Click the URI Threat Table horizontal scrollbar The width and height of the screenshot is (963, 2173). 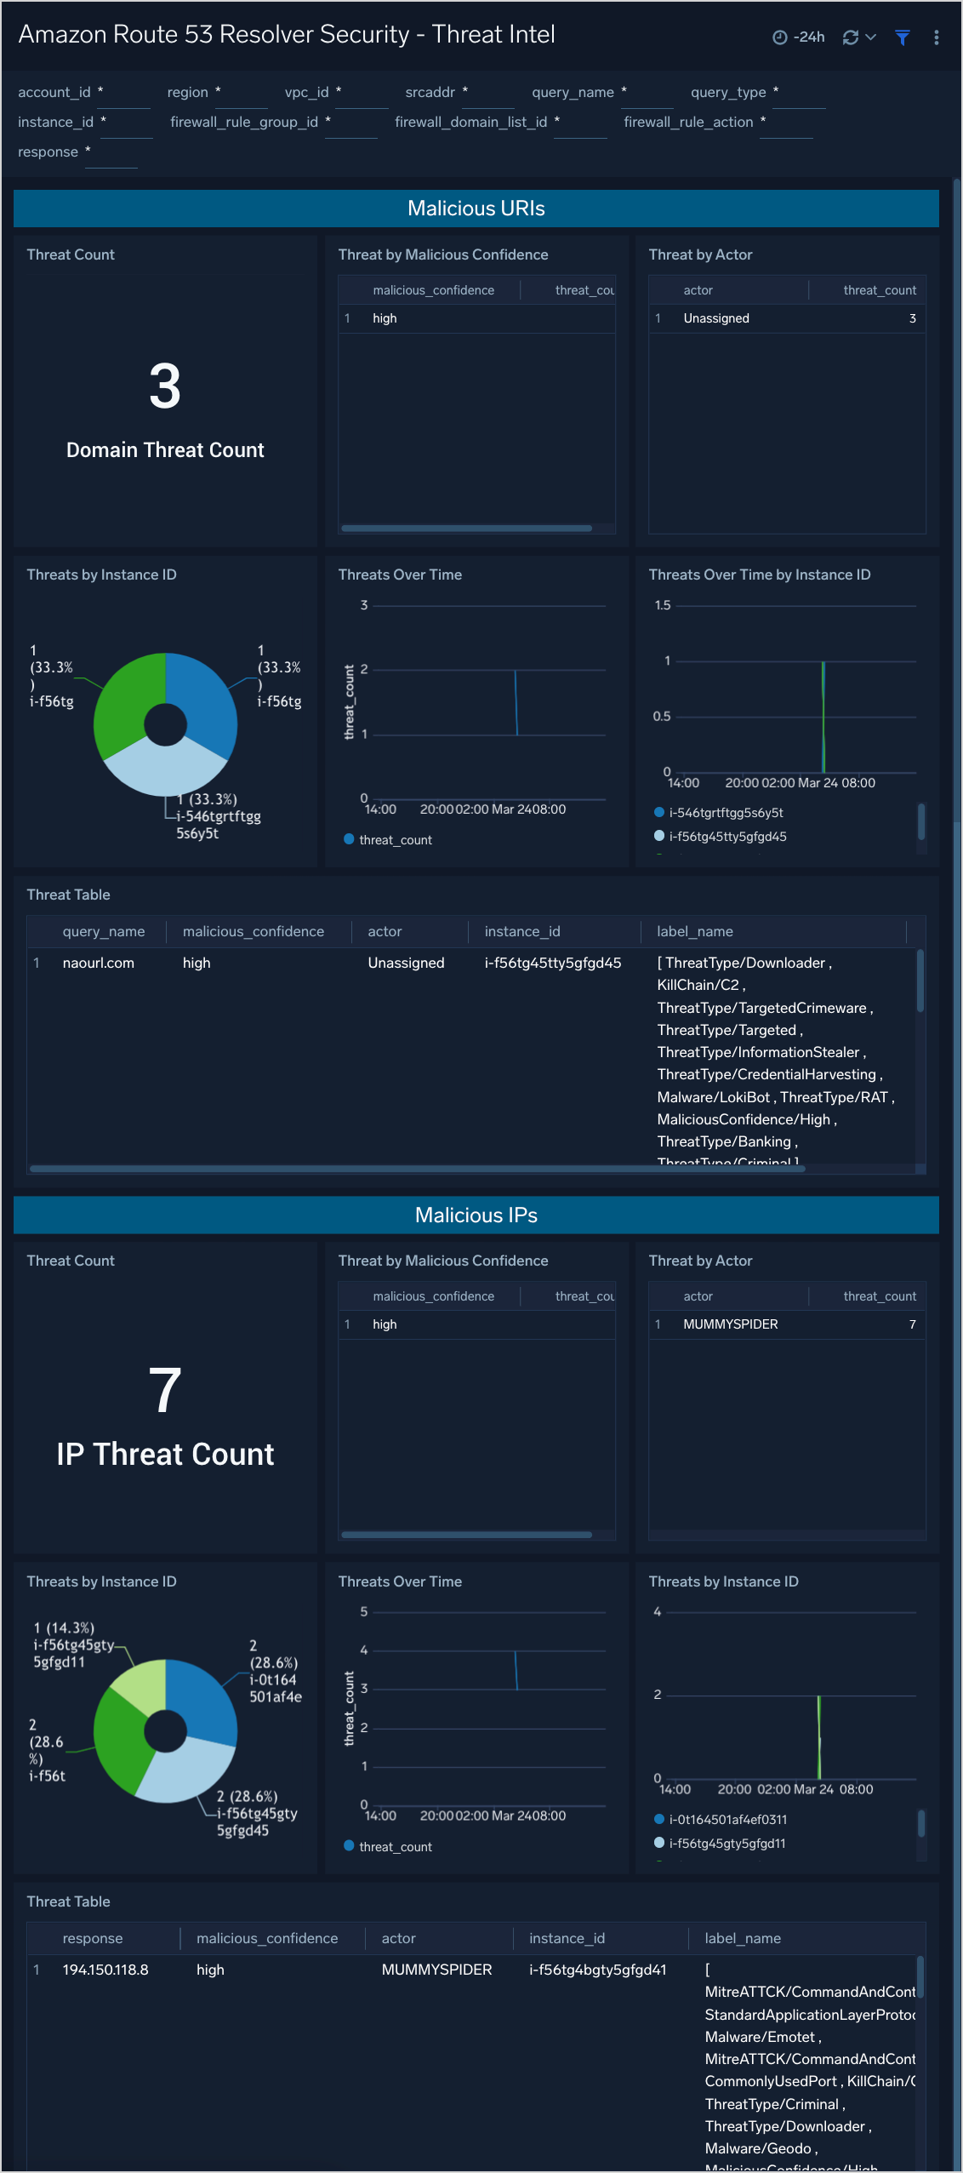[417, 1169]
